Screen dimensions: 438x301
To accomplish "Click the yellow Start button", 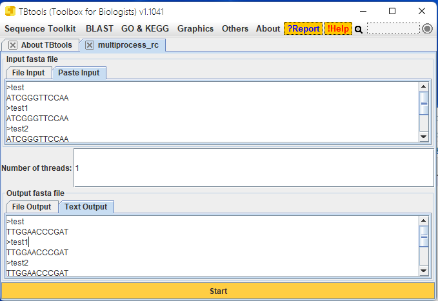I will 218,291.
